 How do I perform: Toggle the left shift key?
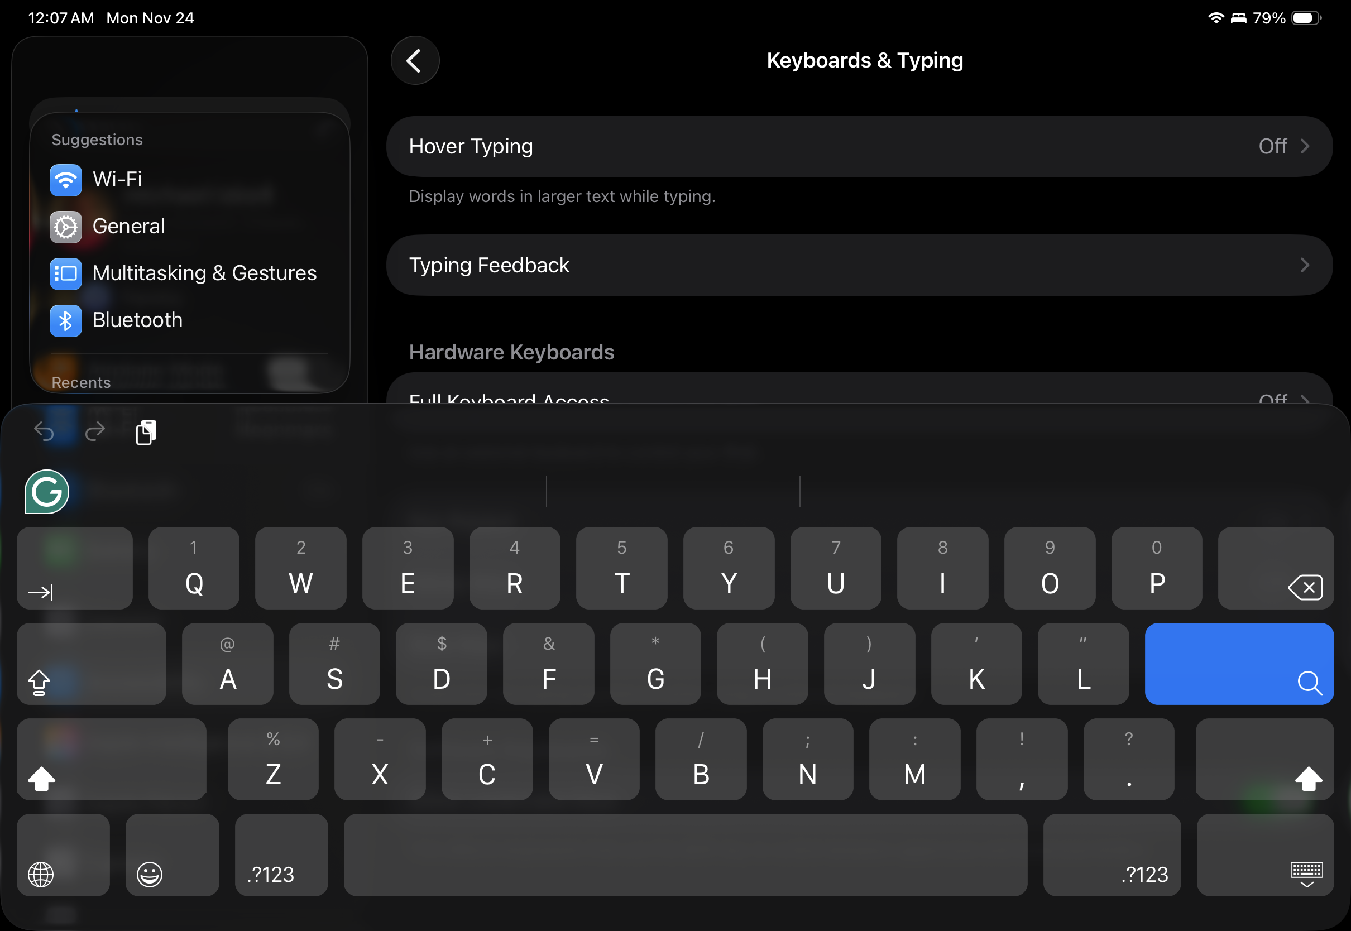coord(111,759)
